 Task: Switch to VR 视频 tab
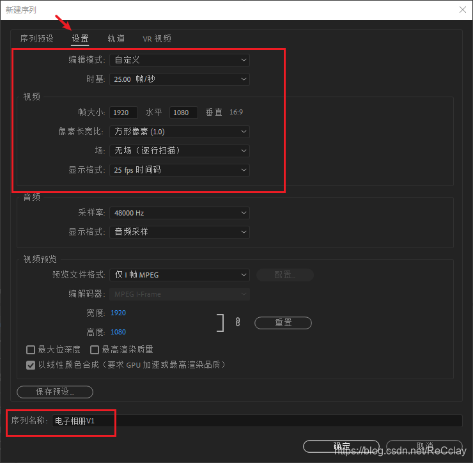157,38
